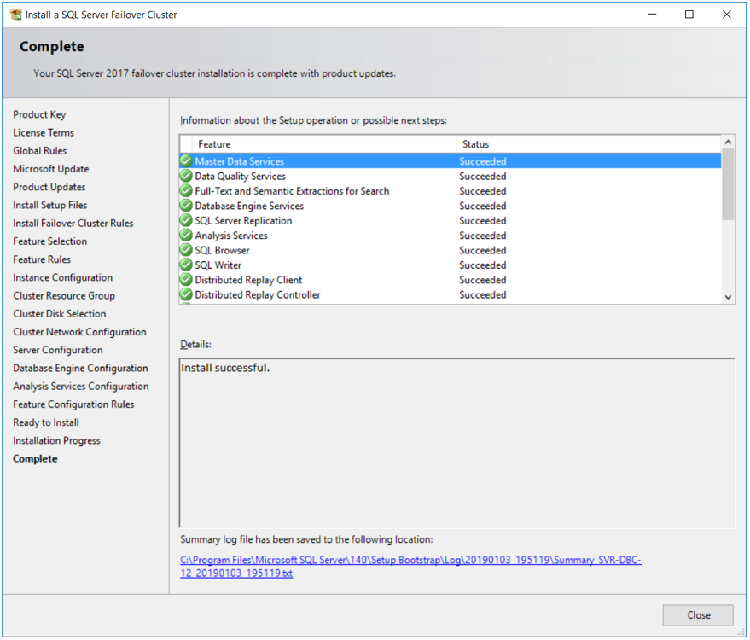Click the bold Complete step in sidebar
This screenshot has height=640, width=750.
click(35, 459)
